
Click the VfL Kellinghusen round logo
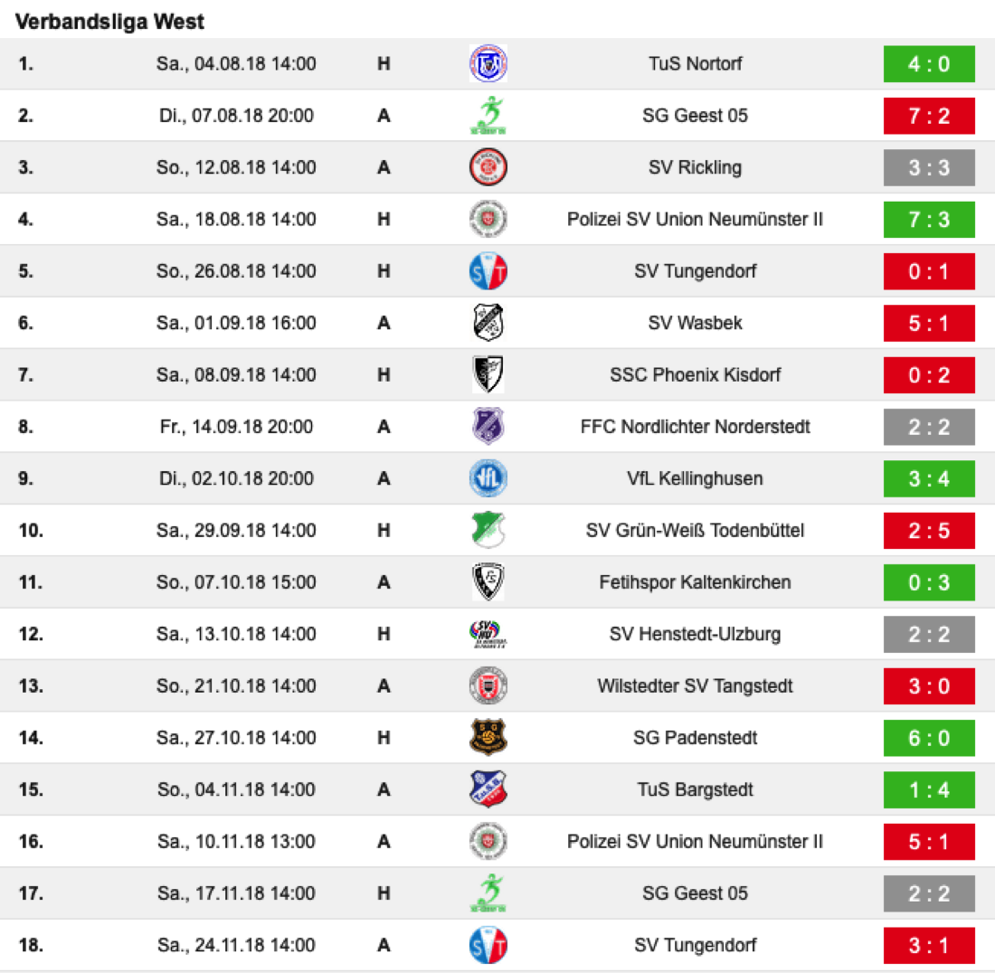(488, 478)
